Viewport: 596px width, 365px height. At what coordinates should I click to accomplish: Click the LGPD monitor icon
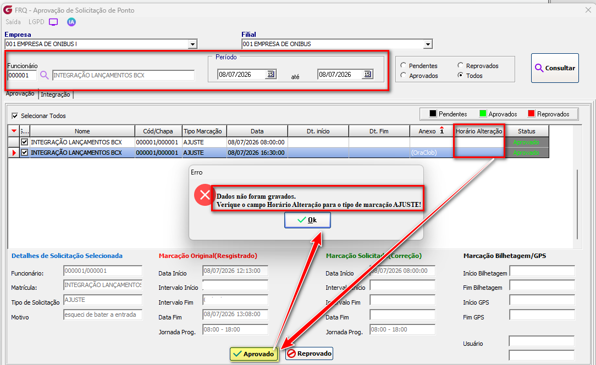click(53, 22)
